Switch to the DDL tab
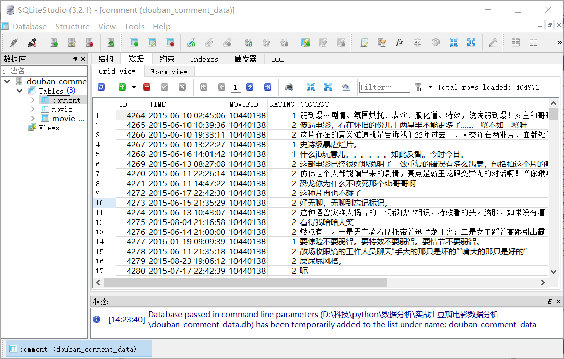 click(278, 59)
